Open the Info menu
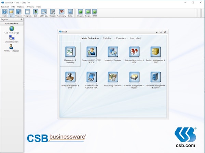Image resolution: width=205 pixels, height=153 pixels. click(13, 7)
